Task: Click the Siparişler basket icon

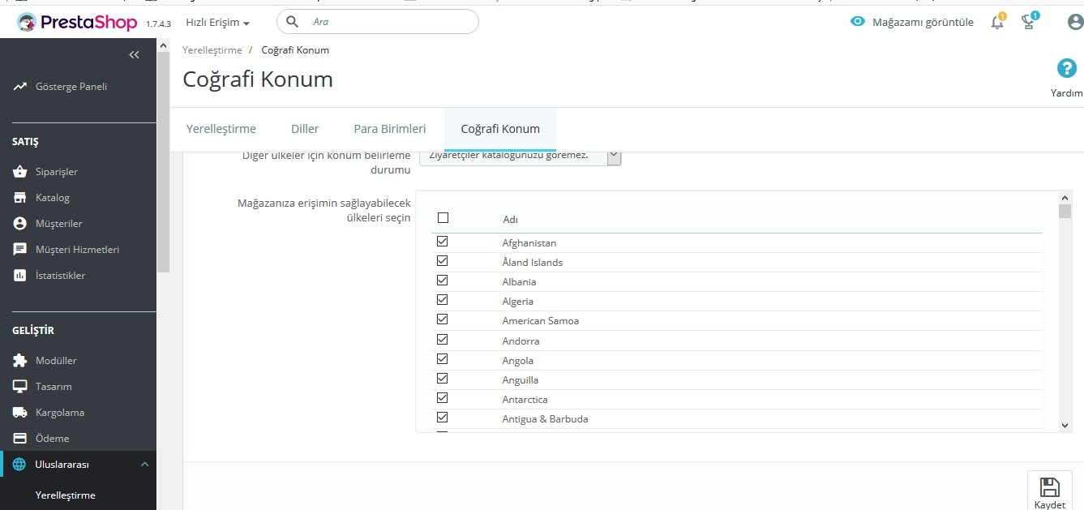Action: [20, 172]
